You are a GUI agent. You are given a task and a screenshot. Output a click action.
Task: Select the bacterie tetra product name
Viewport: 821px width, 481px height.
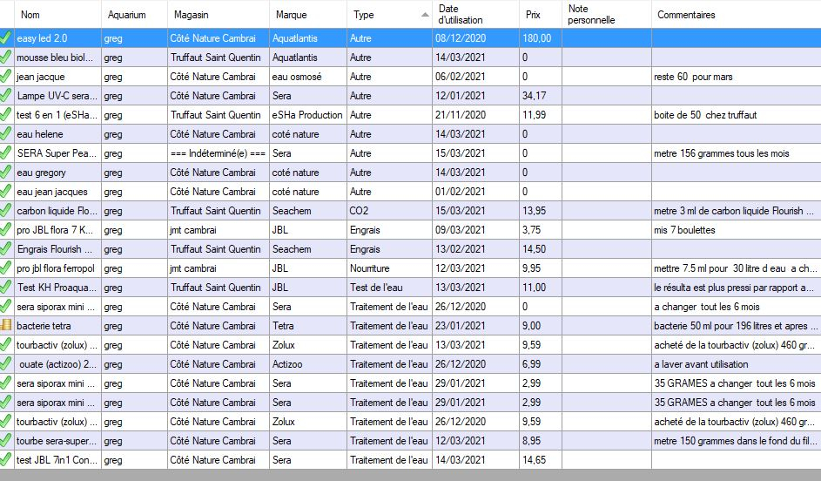click(44, 326)
